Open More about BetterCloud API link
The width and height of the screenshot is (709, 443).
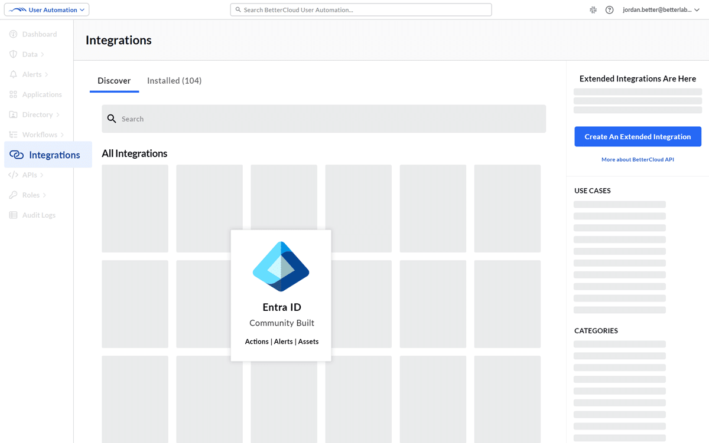638,159
